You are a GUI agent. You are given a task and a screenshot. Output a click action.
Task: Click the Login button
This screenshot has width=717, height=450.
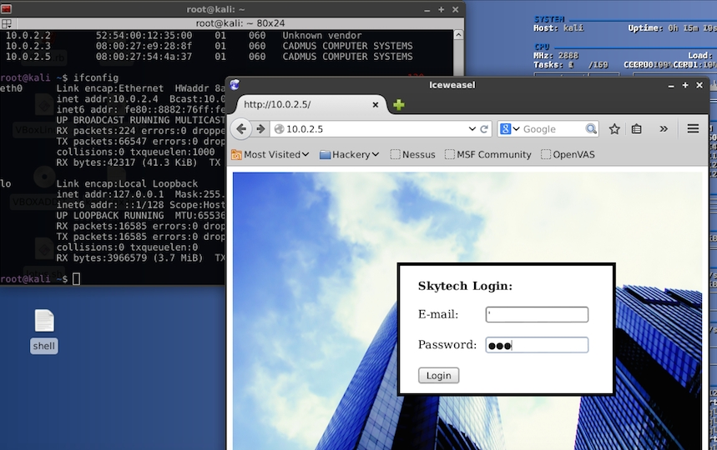tap(438, 376)
